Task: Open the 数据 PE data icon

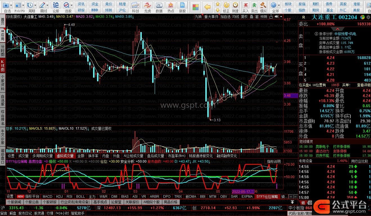Action: point(159,5)
